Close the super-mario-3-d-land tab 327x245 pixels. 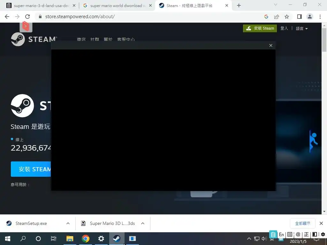pyautogui.click(x=74, y=6)
